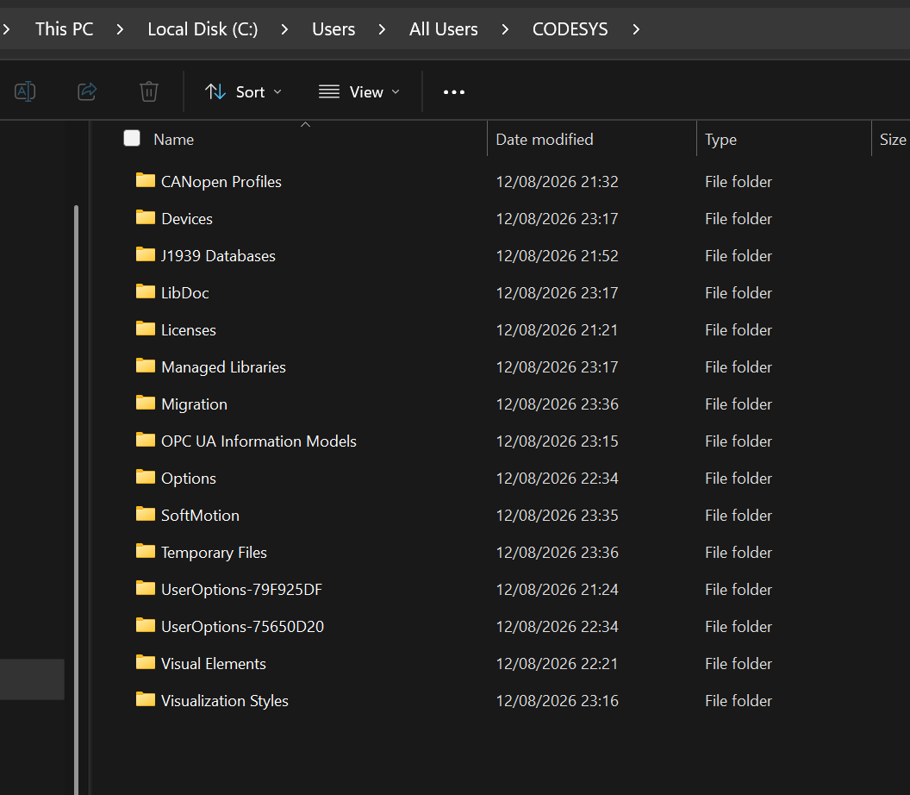Expand the chevron after Users
Image resolution: width=910 pixels, height=795 pixels.
click(382, 29)
